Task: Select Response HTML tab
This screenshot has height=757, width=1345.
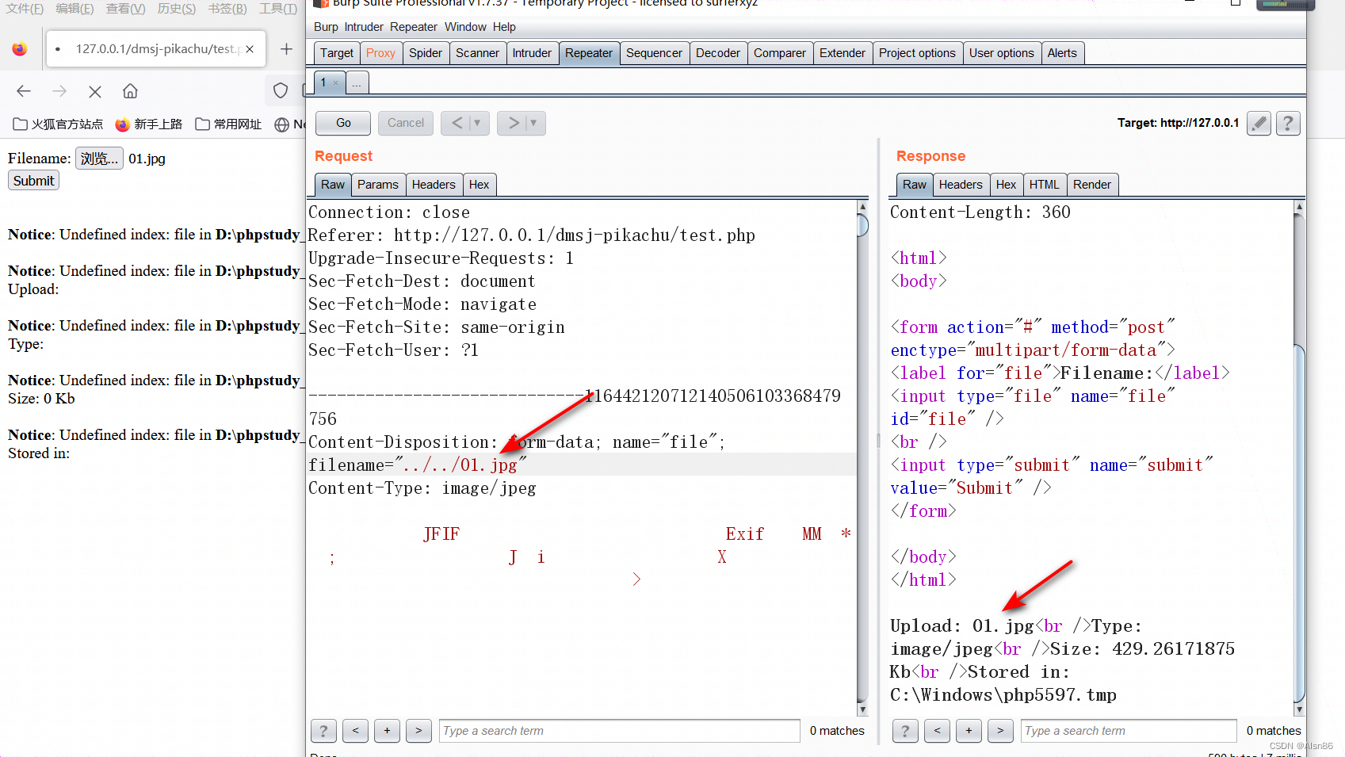Action: point(1045,185)
